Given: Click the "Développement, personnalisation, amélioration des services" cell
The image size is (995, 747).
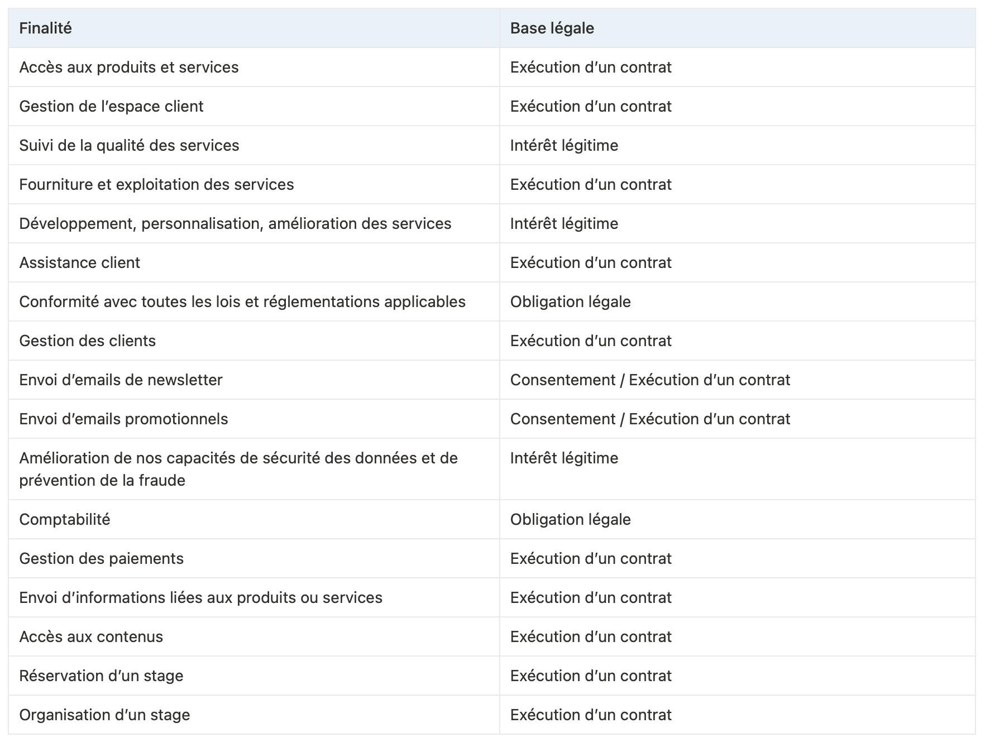Looking at the screenshot, I should point(235,224).
